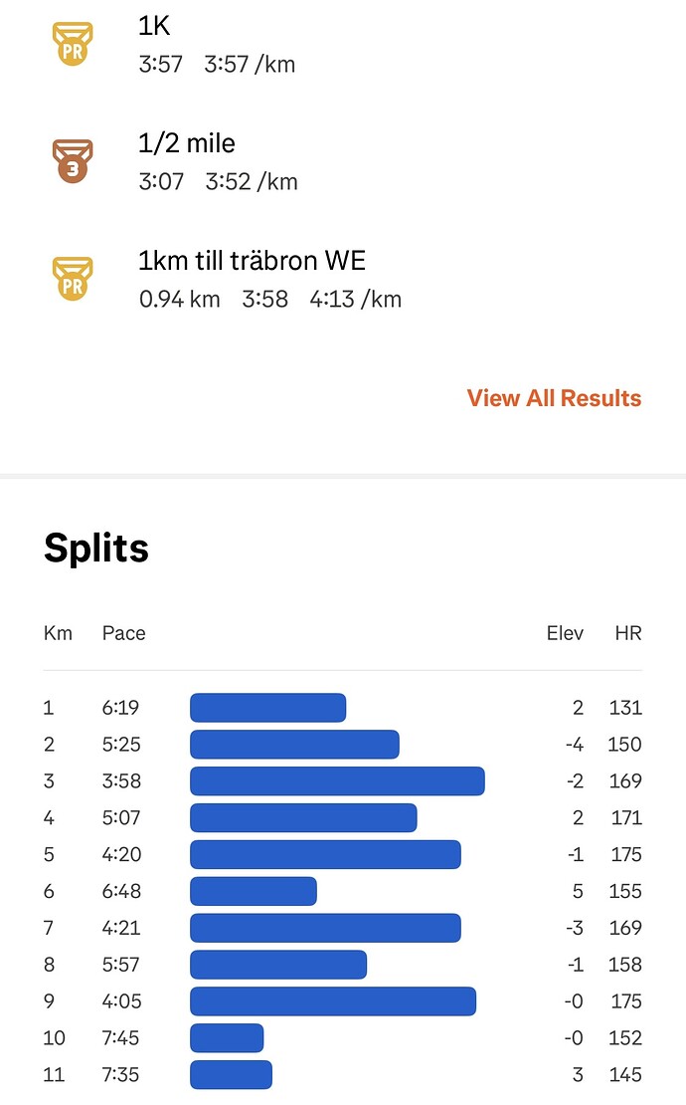Select the 6:19 pace bar of split 1
686x1105 pixels.
click(x=267, y=708)
